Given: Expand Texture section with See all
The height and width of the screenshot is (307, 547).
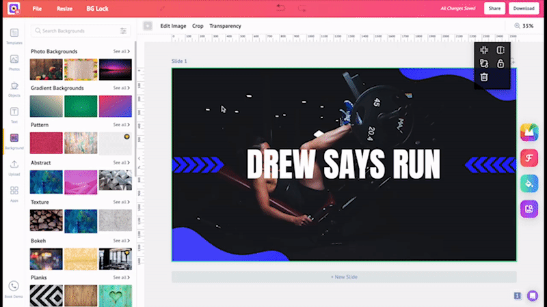Looking at the screenshot, I should tap(122, 202).
